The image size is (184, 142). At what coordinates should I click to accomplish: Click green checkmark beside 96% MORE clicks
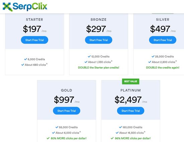(x=112, y=138)
